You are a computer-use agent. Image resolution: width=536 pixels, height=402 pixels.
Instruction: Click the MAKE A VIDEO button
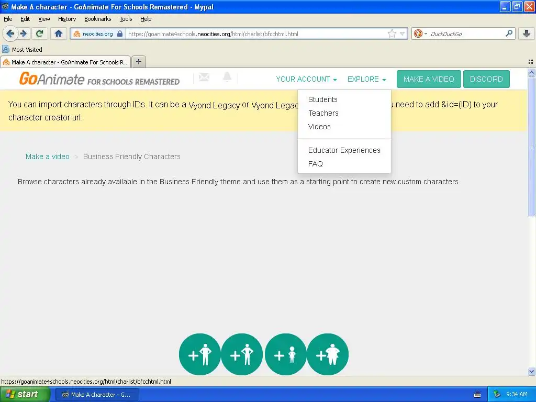pyautogui.click(x=429, y=80)
